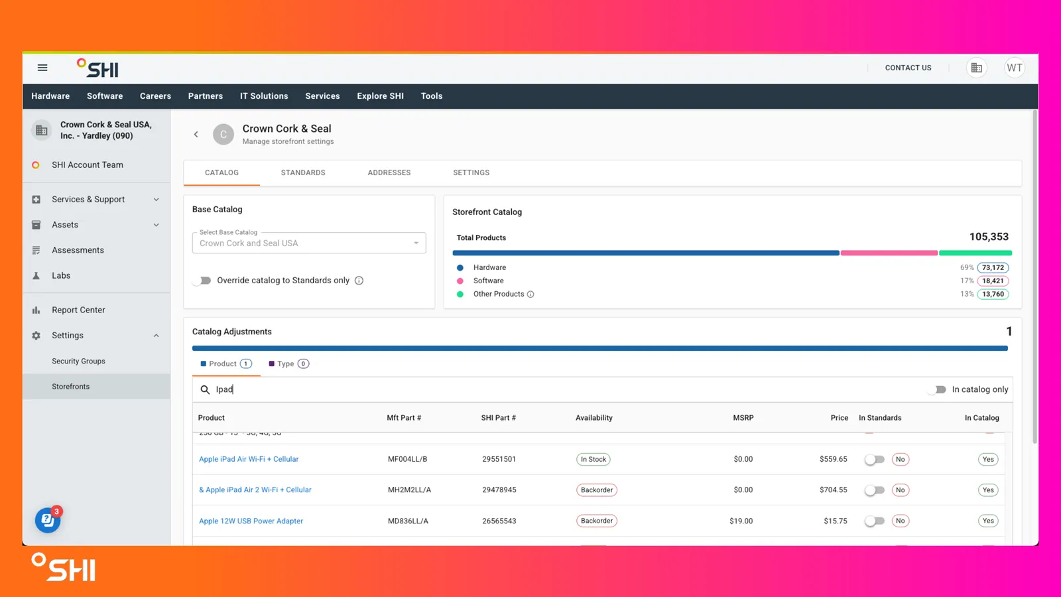Open Security Groups in sidebar
This screenshot has width=1061, height=597.
[x=78, y=362]
